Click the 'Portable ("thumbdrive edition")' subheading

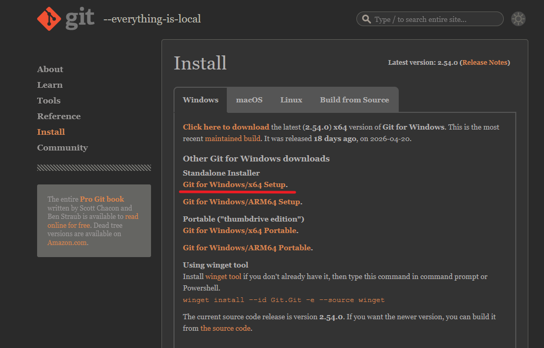244,219
